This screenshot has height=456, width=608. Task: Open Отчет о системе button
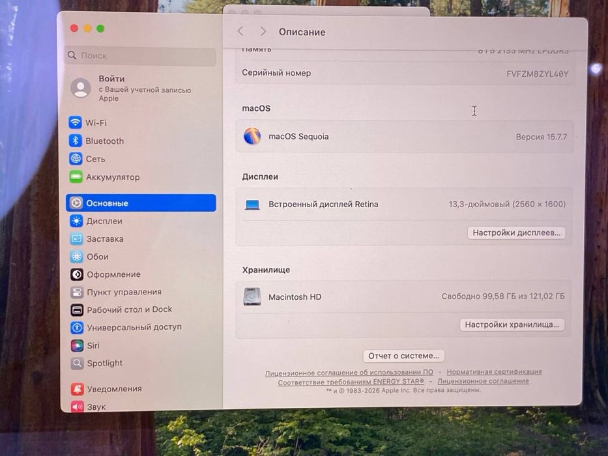pyautogui.click(x=403, y=356)
